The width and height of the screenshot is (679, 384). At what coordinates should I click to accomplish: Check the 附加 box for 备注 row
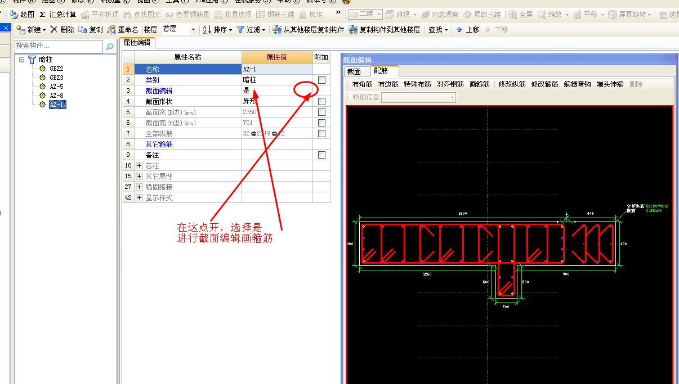[322, 155]
